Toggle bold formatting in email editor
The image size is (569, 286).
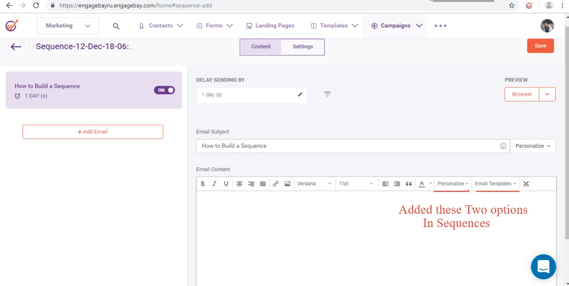pyautogui.click(x=203, y=184)
